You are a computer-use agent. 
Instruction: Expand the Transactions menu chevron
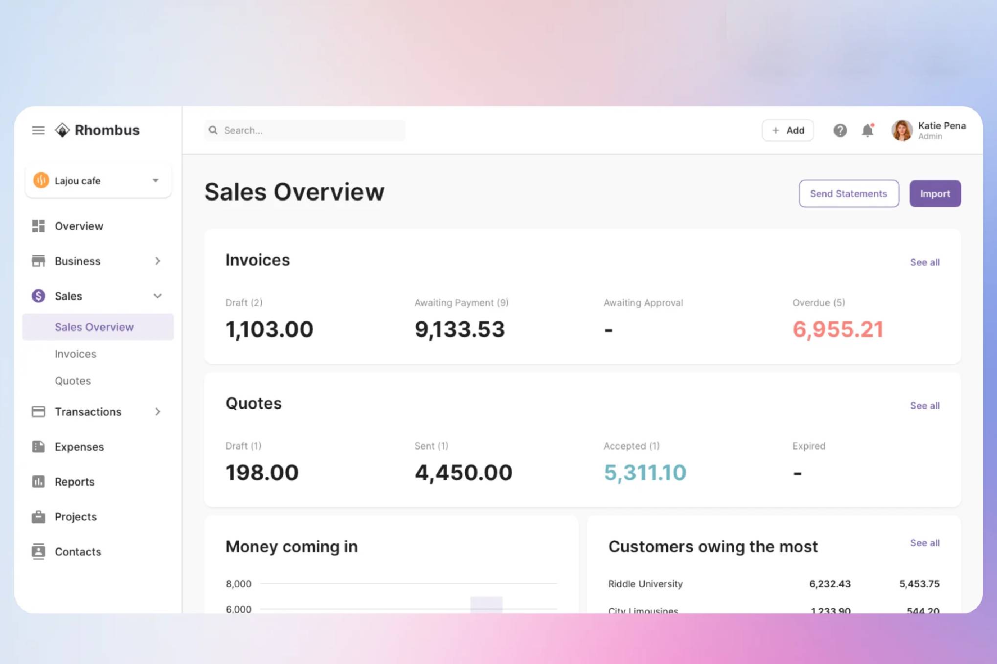(x=158, y=412)
